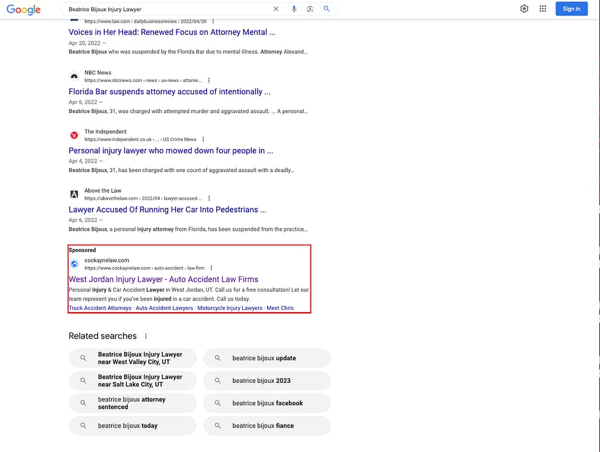This screenshot has width=600, height=452.
Task: Open more options for cockaynelaw.com ad
Action: (211, 268)
